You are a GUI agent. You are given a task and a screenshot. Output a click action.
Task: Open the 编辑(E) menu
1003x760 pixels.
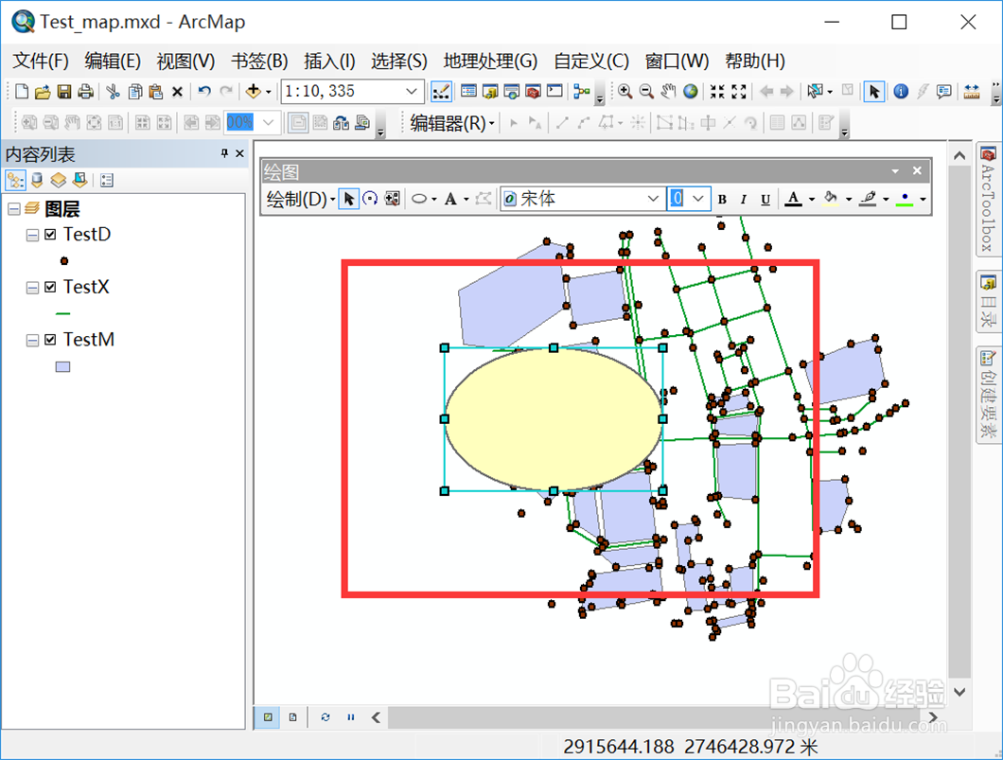pyautogui.click(x=113, y=61)
